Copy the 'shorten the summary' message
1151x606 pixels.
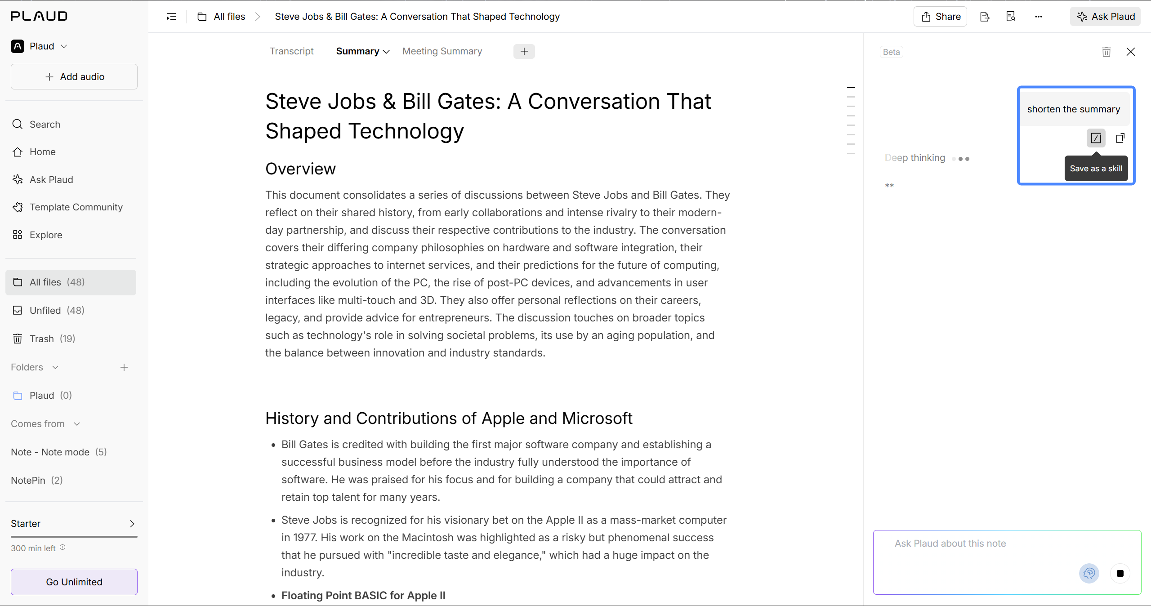pos(1120,138)
